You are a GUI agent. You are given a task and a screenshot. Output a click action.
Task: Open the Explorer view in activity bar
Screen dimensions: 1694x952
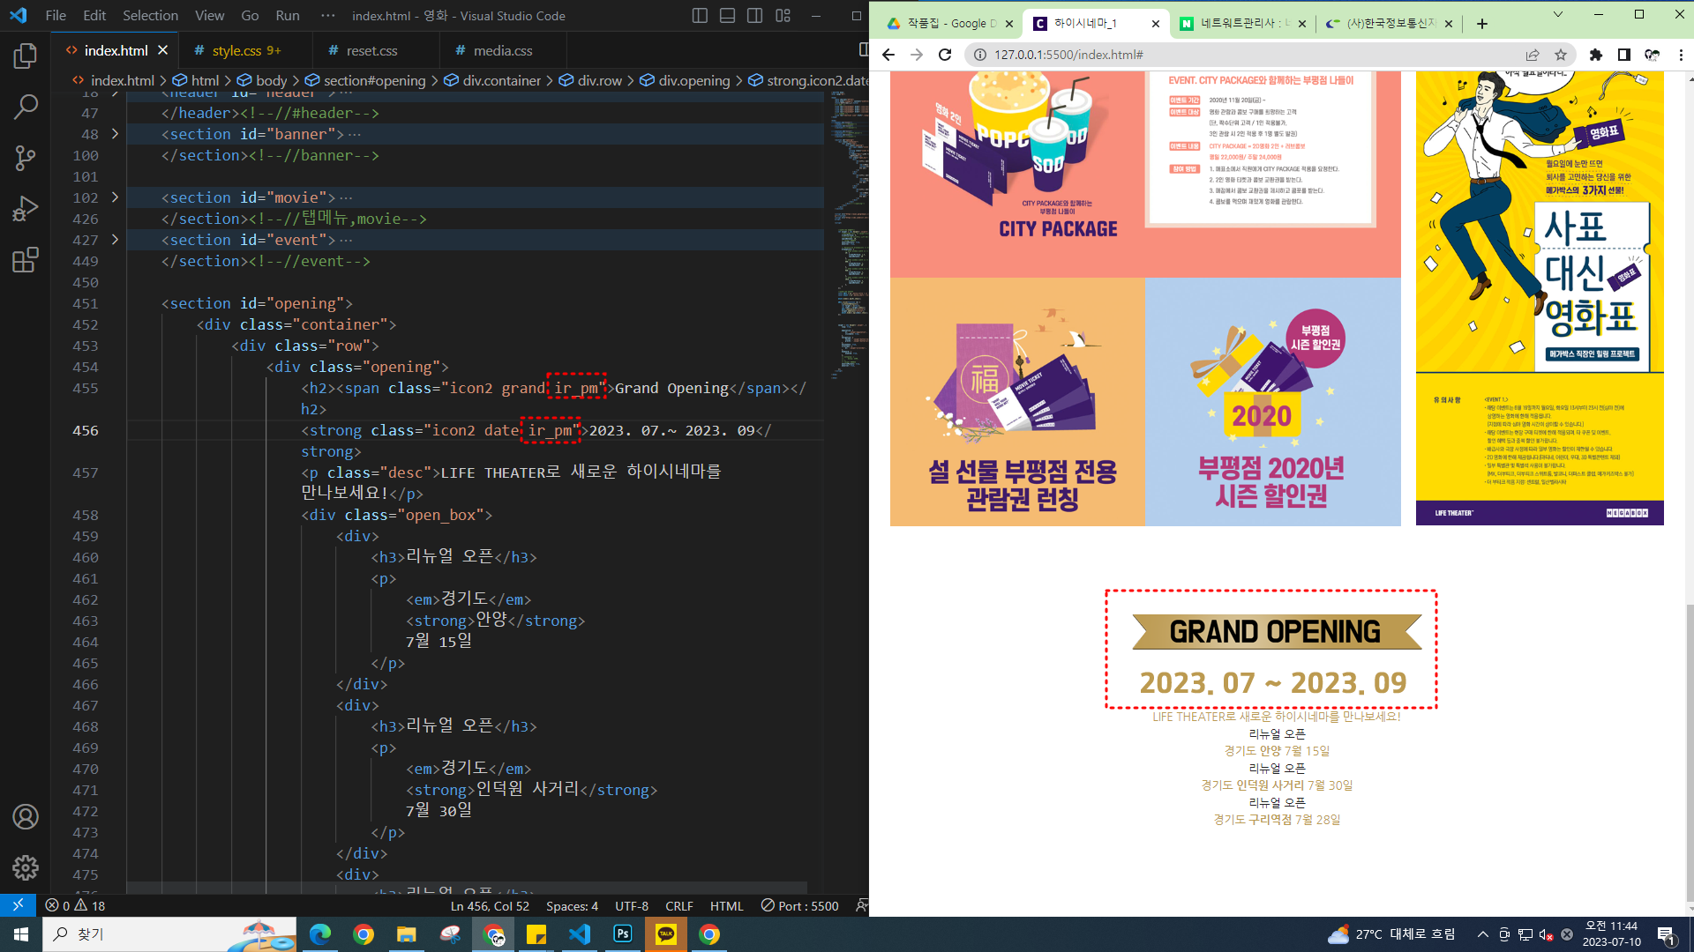pos(25,56)
